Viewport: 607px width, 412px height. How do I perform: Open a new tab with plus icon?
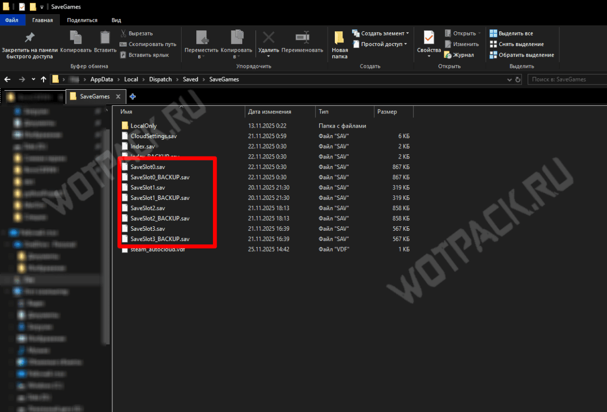click(x=133, y=97)
